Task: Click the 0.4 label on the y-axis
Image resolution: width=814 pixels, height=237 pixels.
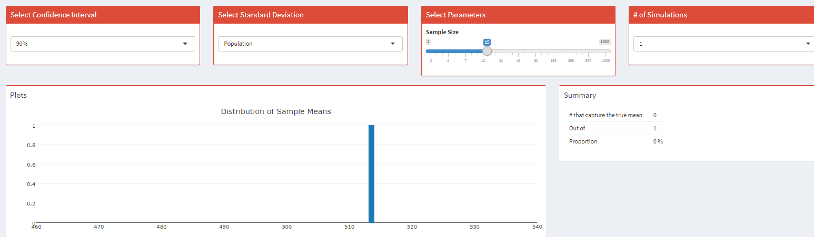Action: coord(32,184)
